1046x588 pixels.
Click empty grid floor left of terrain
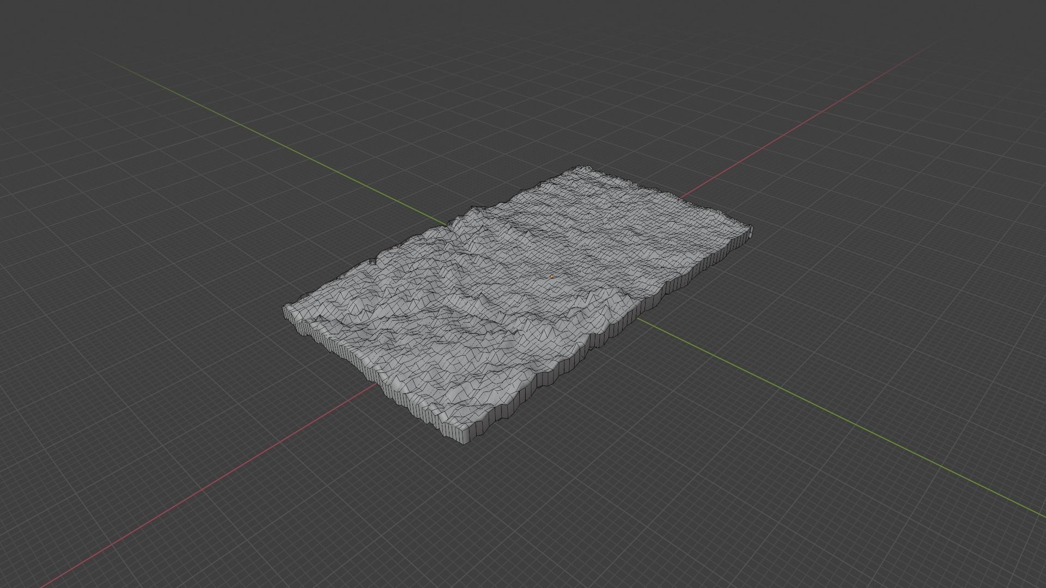163,327
